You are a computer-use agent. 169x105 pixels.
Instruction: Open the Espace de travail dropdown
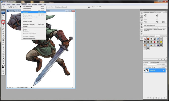96,7
